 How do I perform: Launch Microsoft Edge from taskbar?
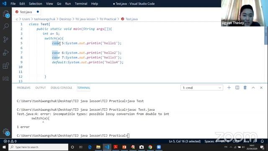tap(90, 147)
